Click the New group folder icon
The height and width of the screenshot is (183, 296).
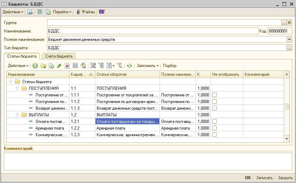(43, 66)
